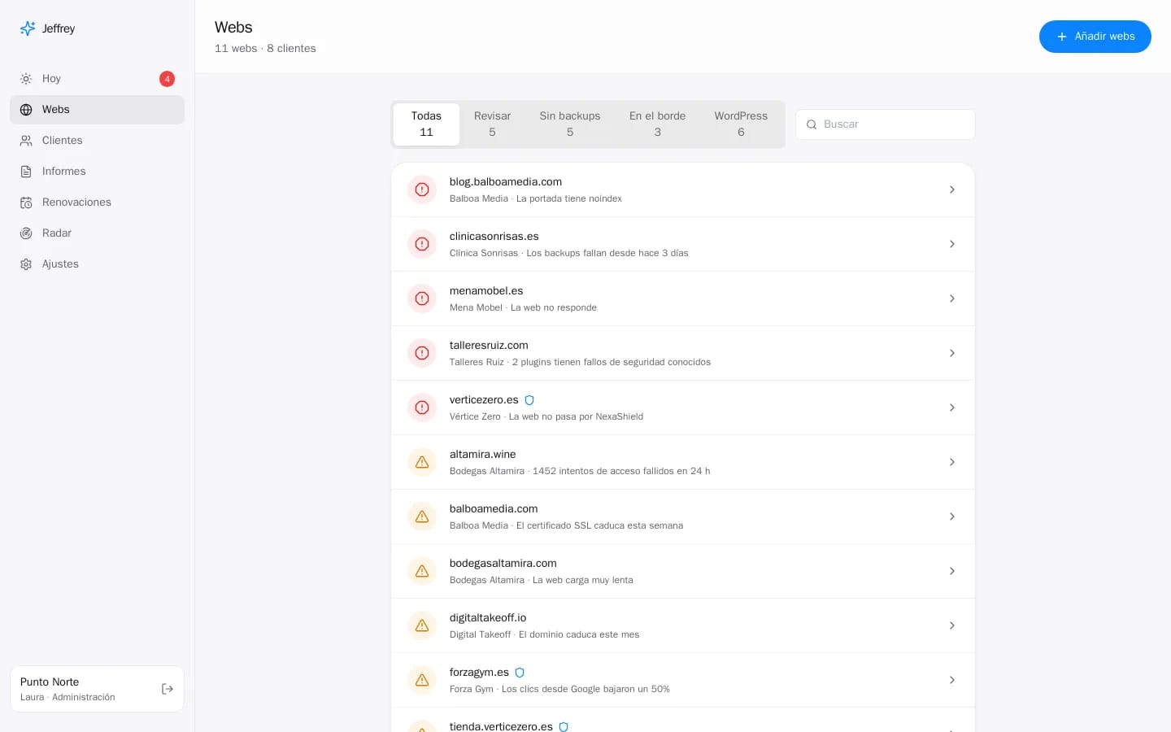Click the globe icon beside Webs
Viewport: 1171px width, 732px height.
[26, 110]
